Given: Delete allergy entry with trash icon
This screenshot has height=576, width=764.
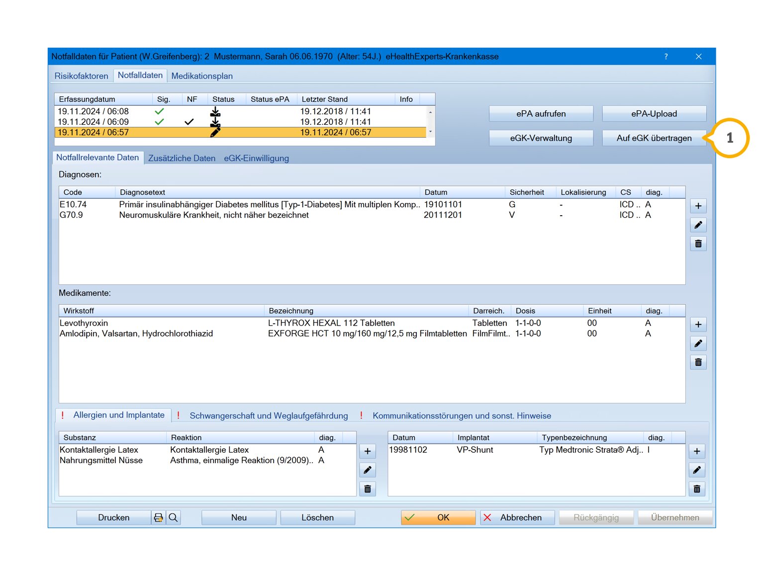Looking at the screenshot, I should [368, 489].
